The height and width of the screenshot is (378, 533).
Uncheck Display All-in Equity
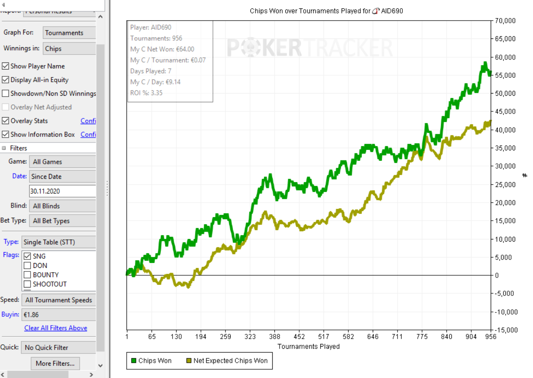click(x=5, y=80)
